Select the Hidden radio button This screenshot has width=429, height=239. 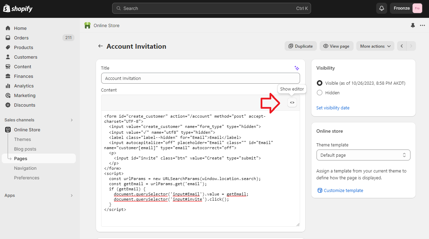point(320,93)
